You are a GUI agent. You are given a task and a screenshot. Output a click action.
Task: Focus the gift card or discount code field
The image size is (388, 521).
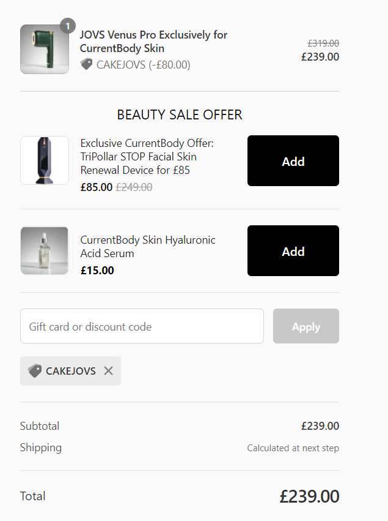tap(142, 326)
